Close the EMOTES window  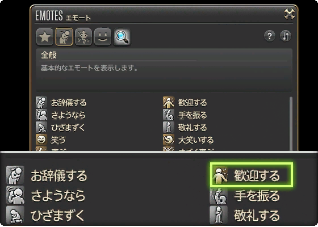290,14
